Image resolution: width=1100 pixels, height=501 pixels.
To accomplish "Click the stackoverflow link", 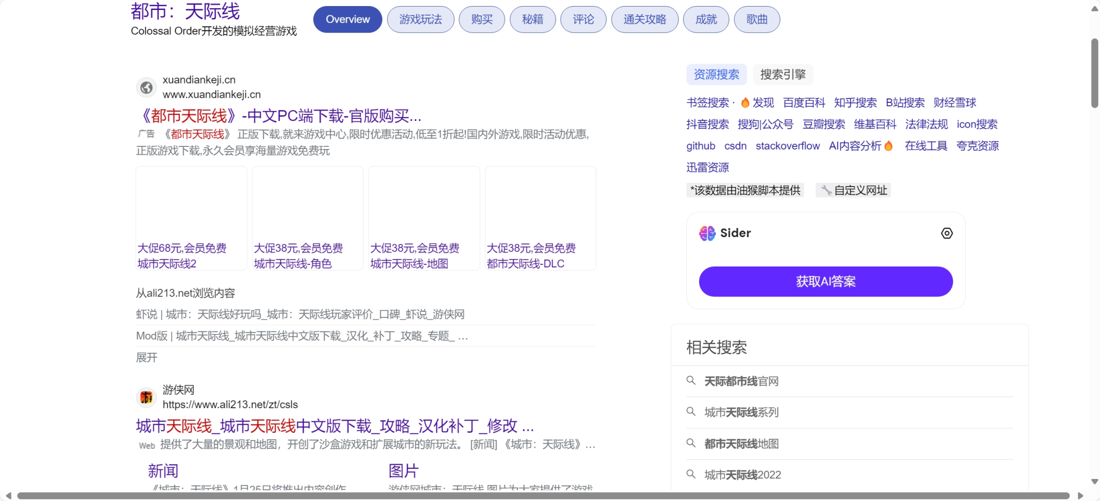I will pyautogui.click(x=788, y=146).
